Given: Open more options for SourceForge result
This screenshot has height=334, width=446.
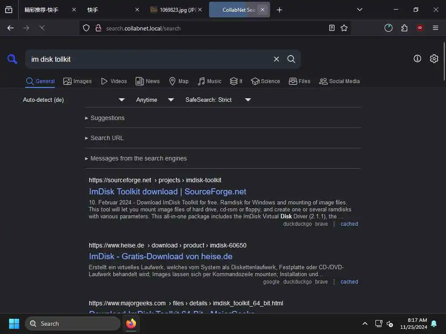Looking at the screenshot, I should [334, 224].
